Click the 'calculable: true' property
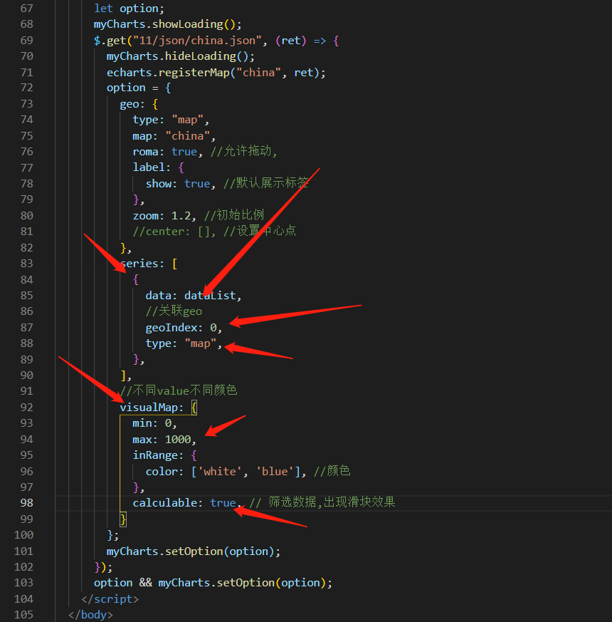This screenshot has height=622, width=612. (x=184, y=504)
